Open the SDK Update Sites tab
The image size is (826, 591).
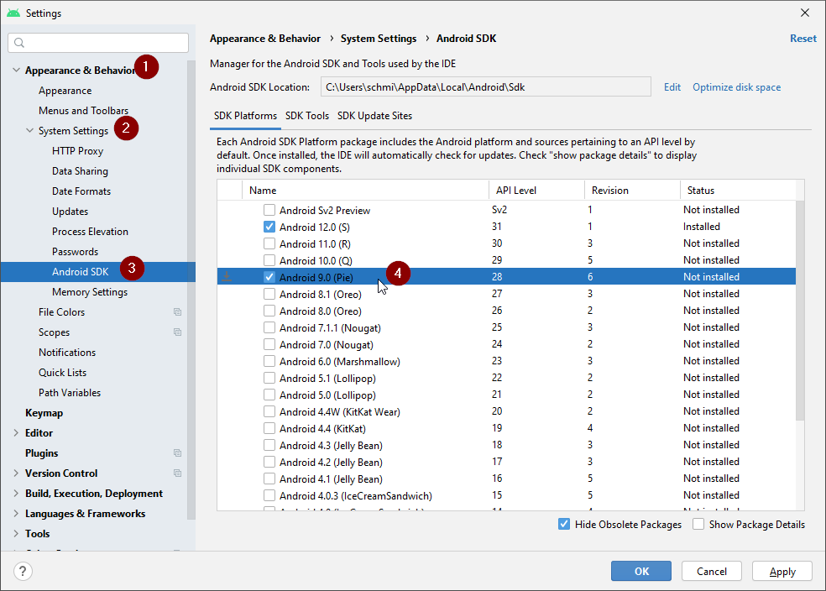[x=374, y=116]
